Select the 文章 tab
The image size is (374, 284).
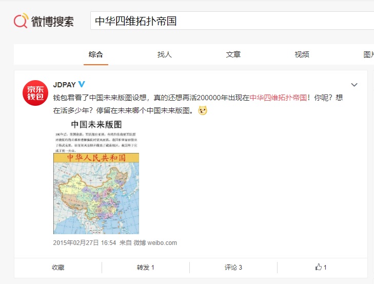(233, 54)
